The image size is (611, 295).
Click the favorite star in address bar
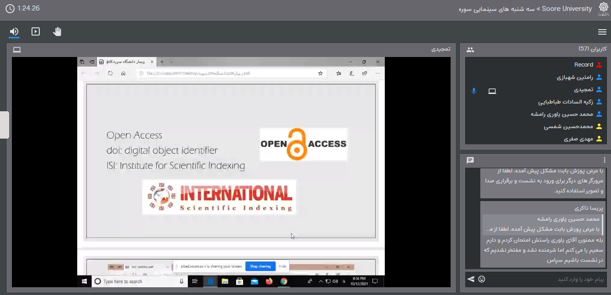point(320,73)
